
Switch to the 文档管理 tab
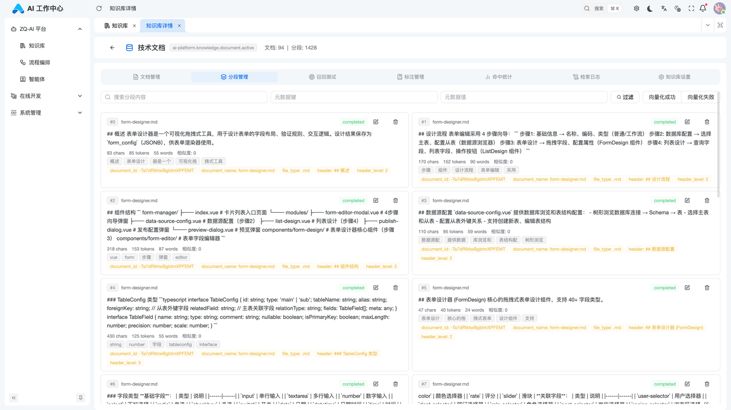click(146, 77)
